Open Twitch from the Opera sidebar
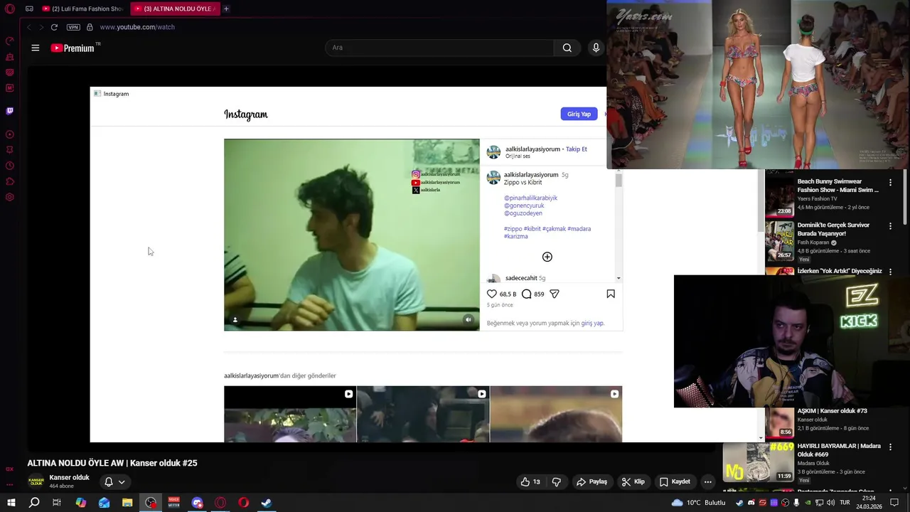Image resolution: width=910 pixels, height=512 pixels. pyautogui.click(x=10, y=111)
